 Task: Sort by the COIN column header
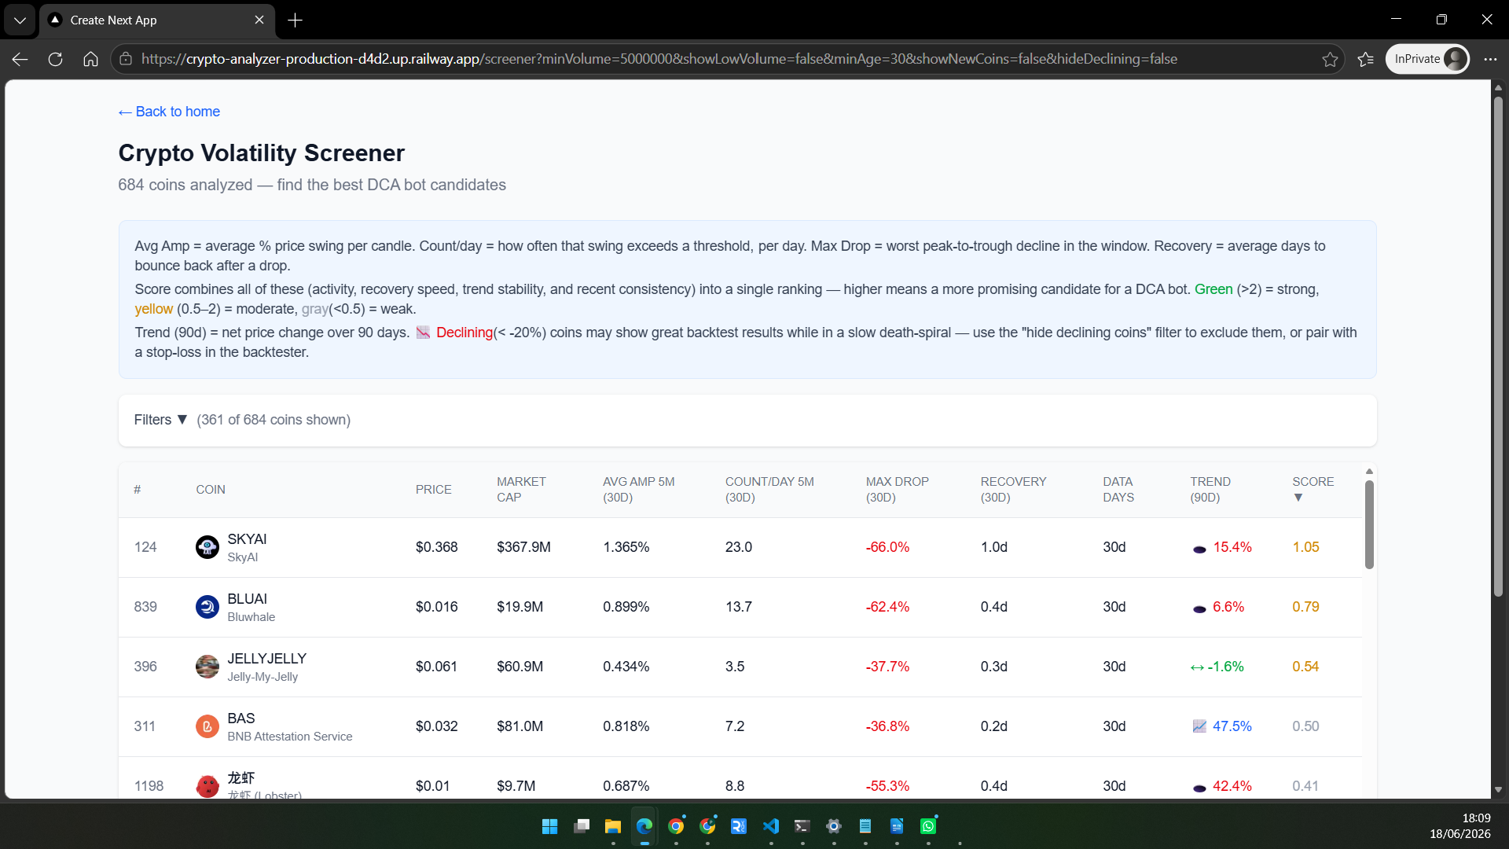[211, 489]
